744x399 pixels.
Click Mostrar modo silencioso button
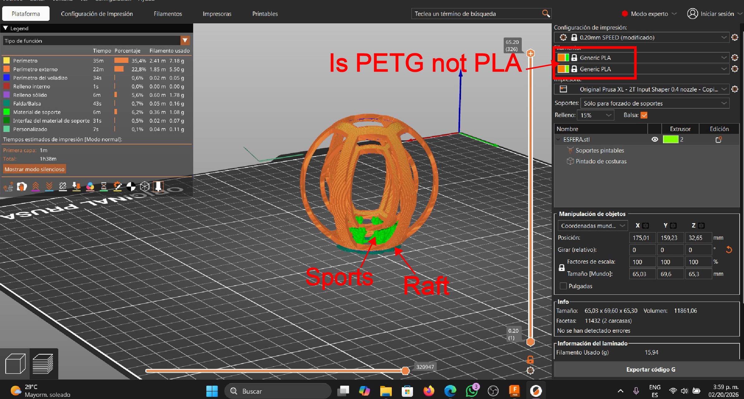tap(34, 169)
